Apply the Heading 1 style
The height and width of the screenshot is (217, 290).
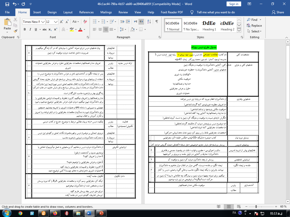(209, 25)
